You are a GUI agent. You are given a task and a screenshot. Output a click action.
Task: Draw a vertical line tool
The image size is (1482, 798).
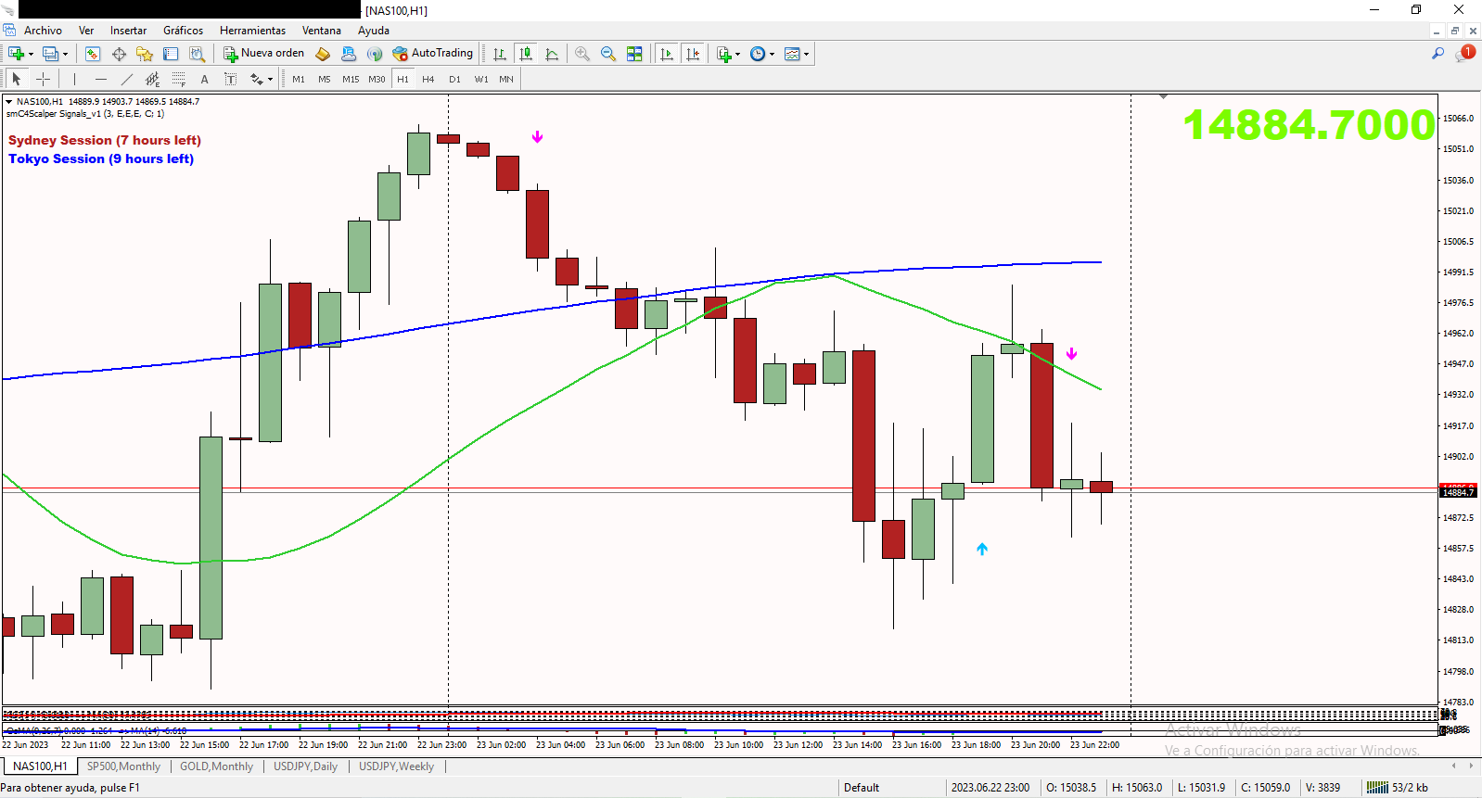point(74,79)
